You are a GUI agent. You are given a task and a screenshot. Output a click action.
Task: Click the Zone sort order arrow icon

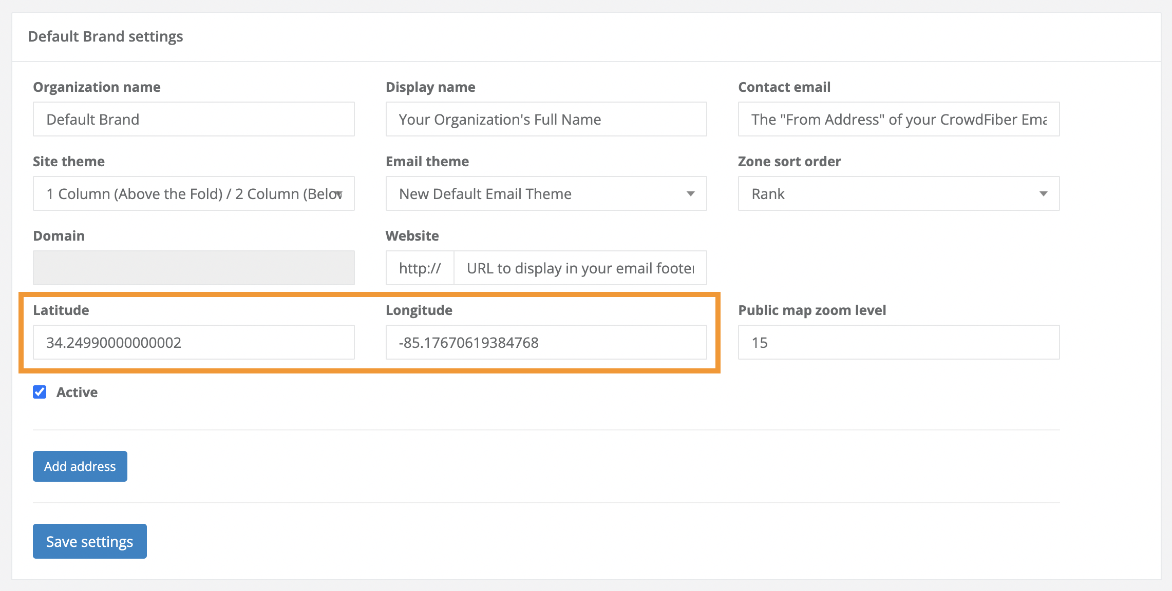coord(1043,194)
